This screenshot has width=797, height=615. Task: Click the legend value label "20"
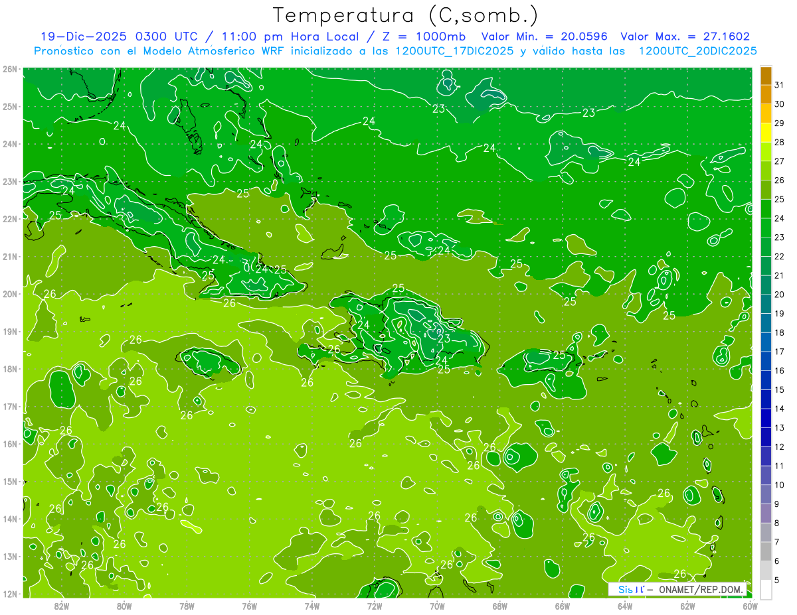pos(779,295)
